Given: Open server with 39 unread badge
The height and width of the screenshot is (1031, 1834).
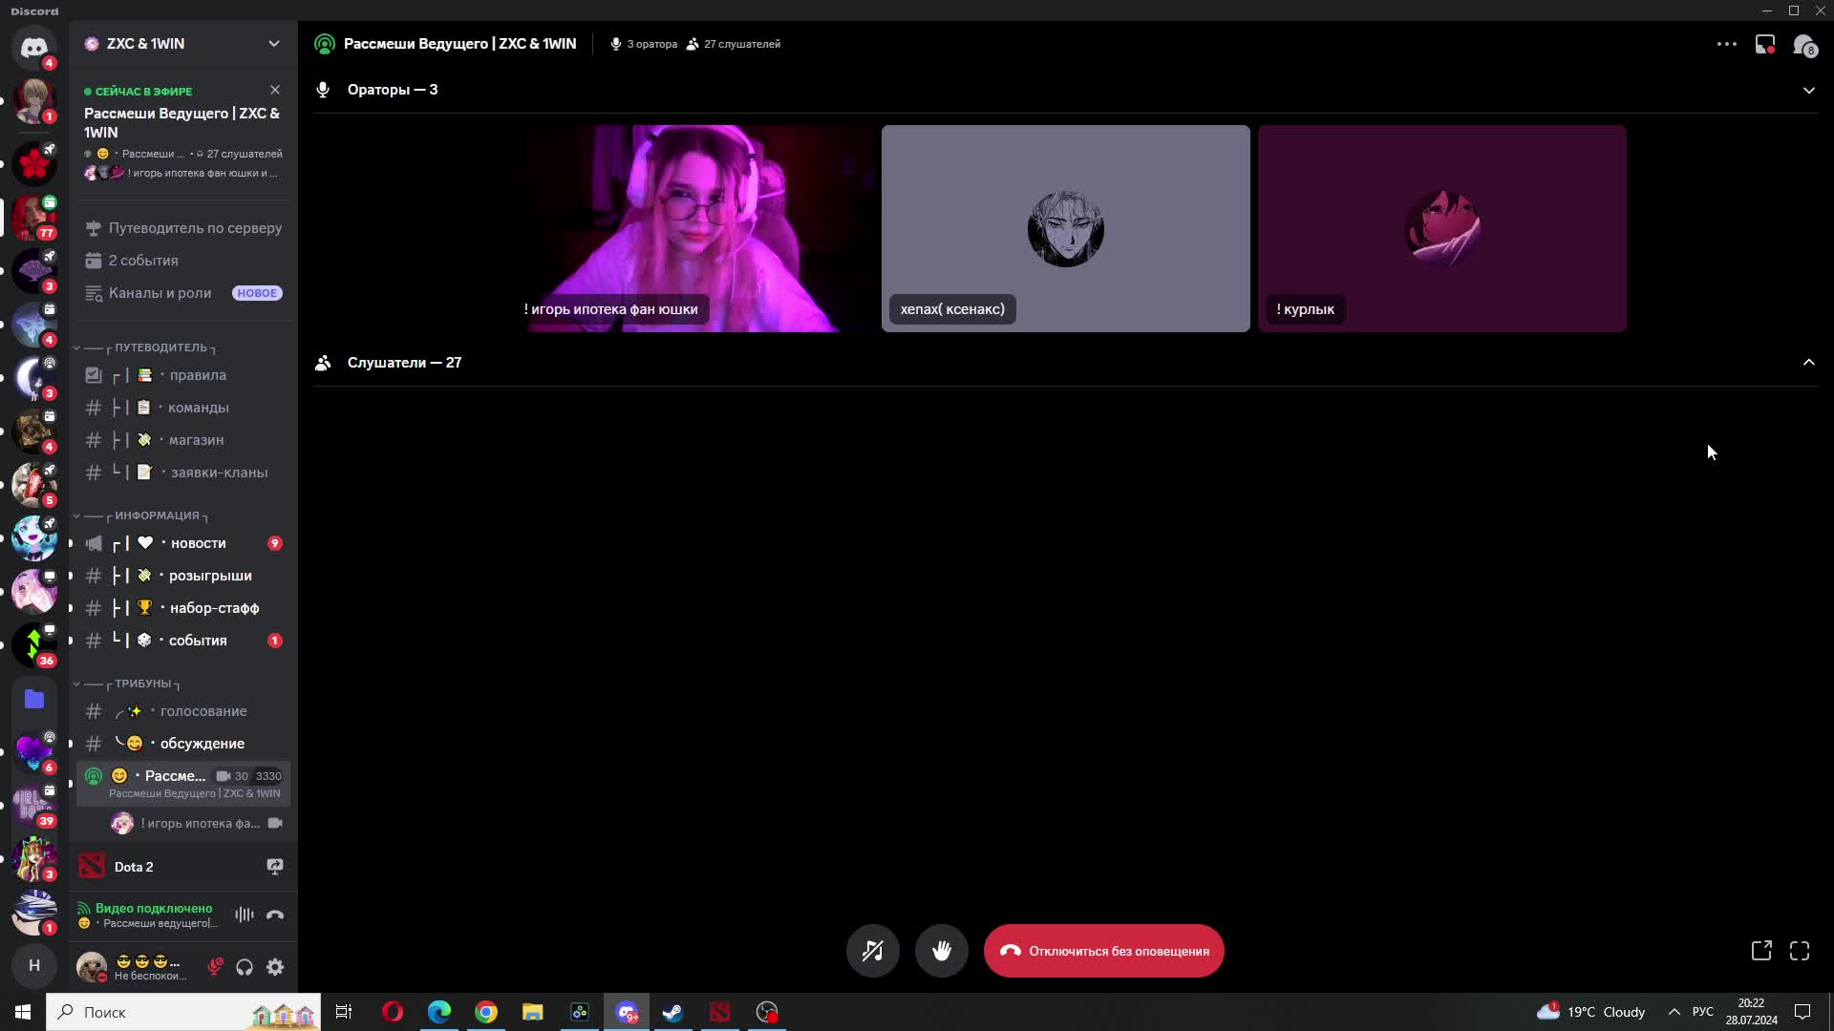Looking at the screenshot, I should [x=34, y=806].
